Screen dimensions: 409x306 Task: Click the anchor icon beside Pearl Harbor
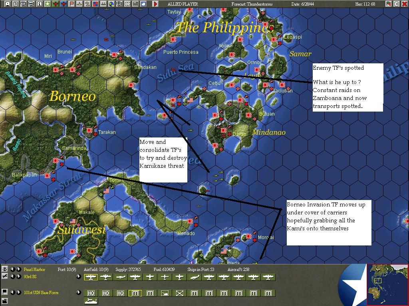pyautogui.click(x=4, y=269)
